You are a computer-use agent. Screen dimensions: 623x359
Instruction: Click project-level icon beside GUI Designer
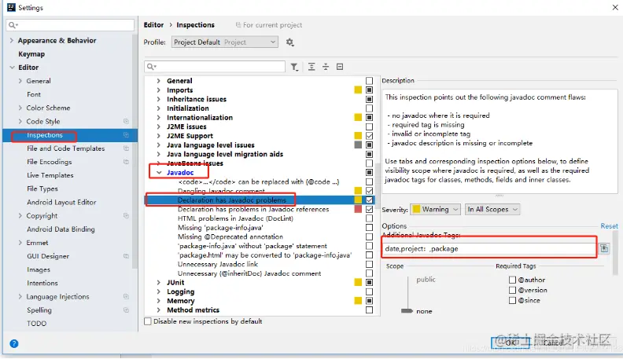click(126, 256)
